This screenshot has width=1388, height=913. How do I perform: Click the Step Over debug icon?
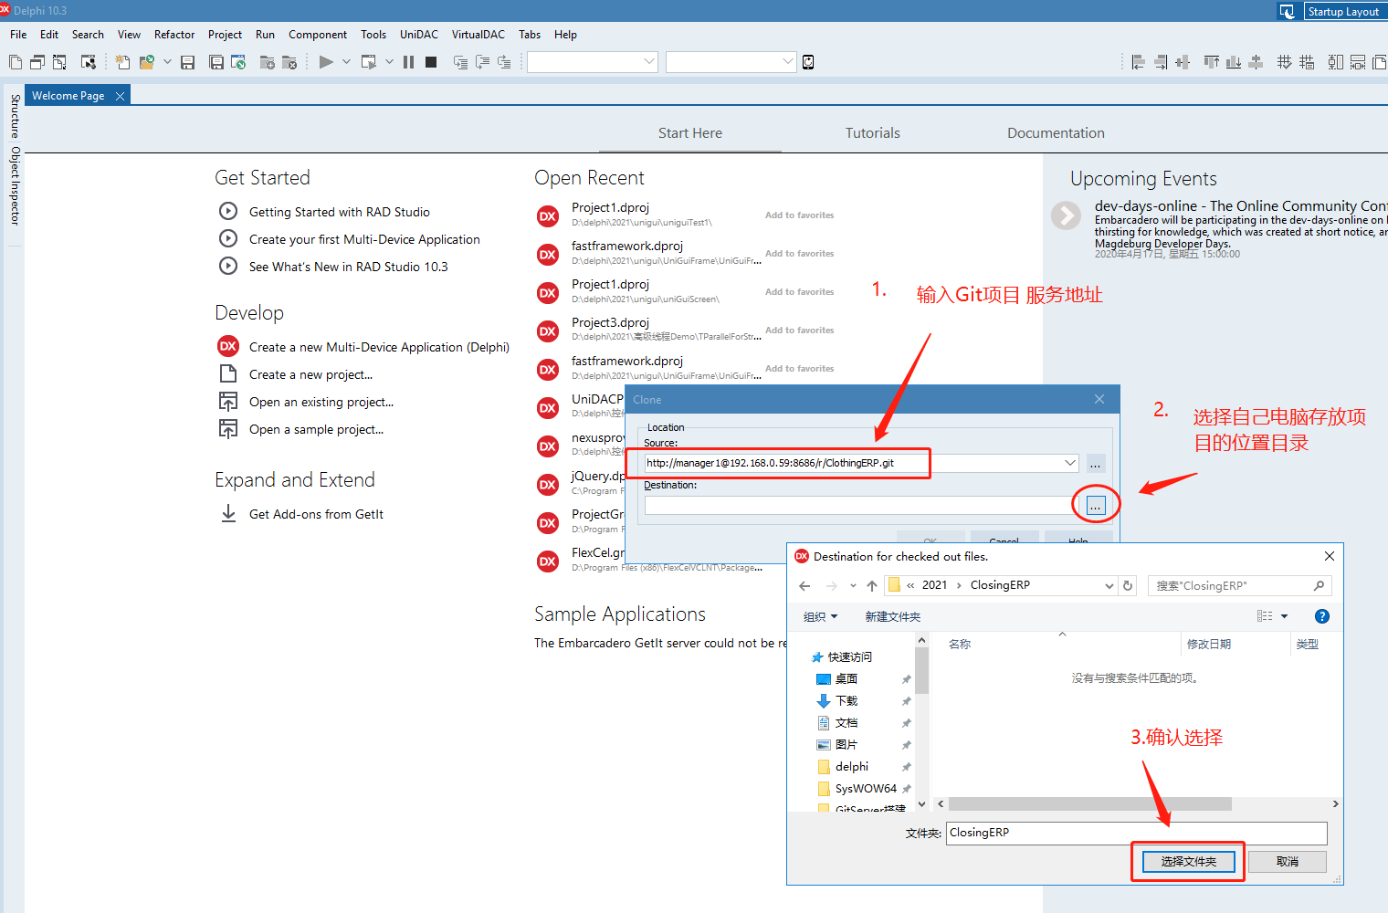(x=482, y=62)
